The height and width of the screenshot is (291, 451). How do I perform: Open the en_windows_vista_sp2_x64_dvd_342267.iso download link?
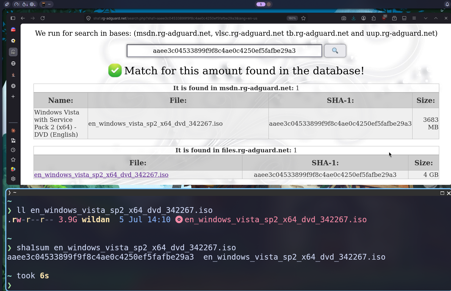tap(101, 175)
